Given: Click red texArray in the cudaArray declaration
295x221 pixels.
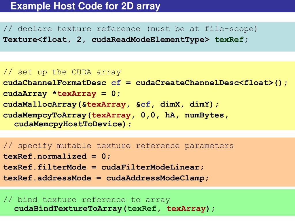Looking at the screenshot, I should coord(77,94).
